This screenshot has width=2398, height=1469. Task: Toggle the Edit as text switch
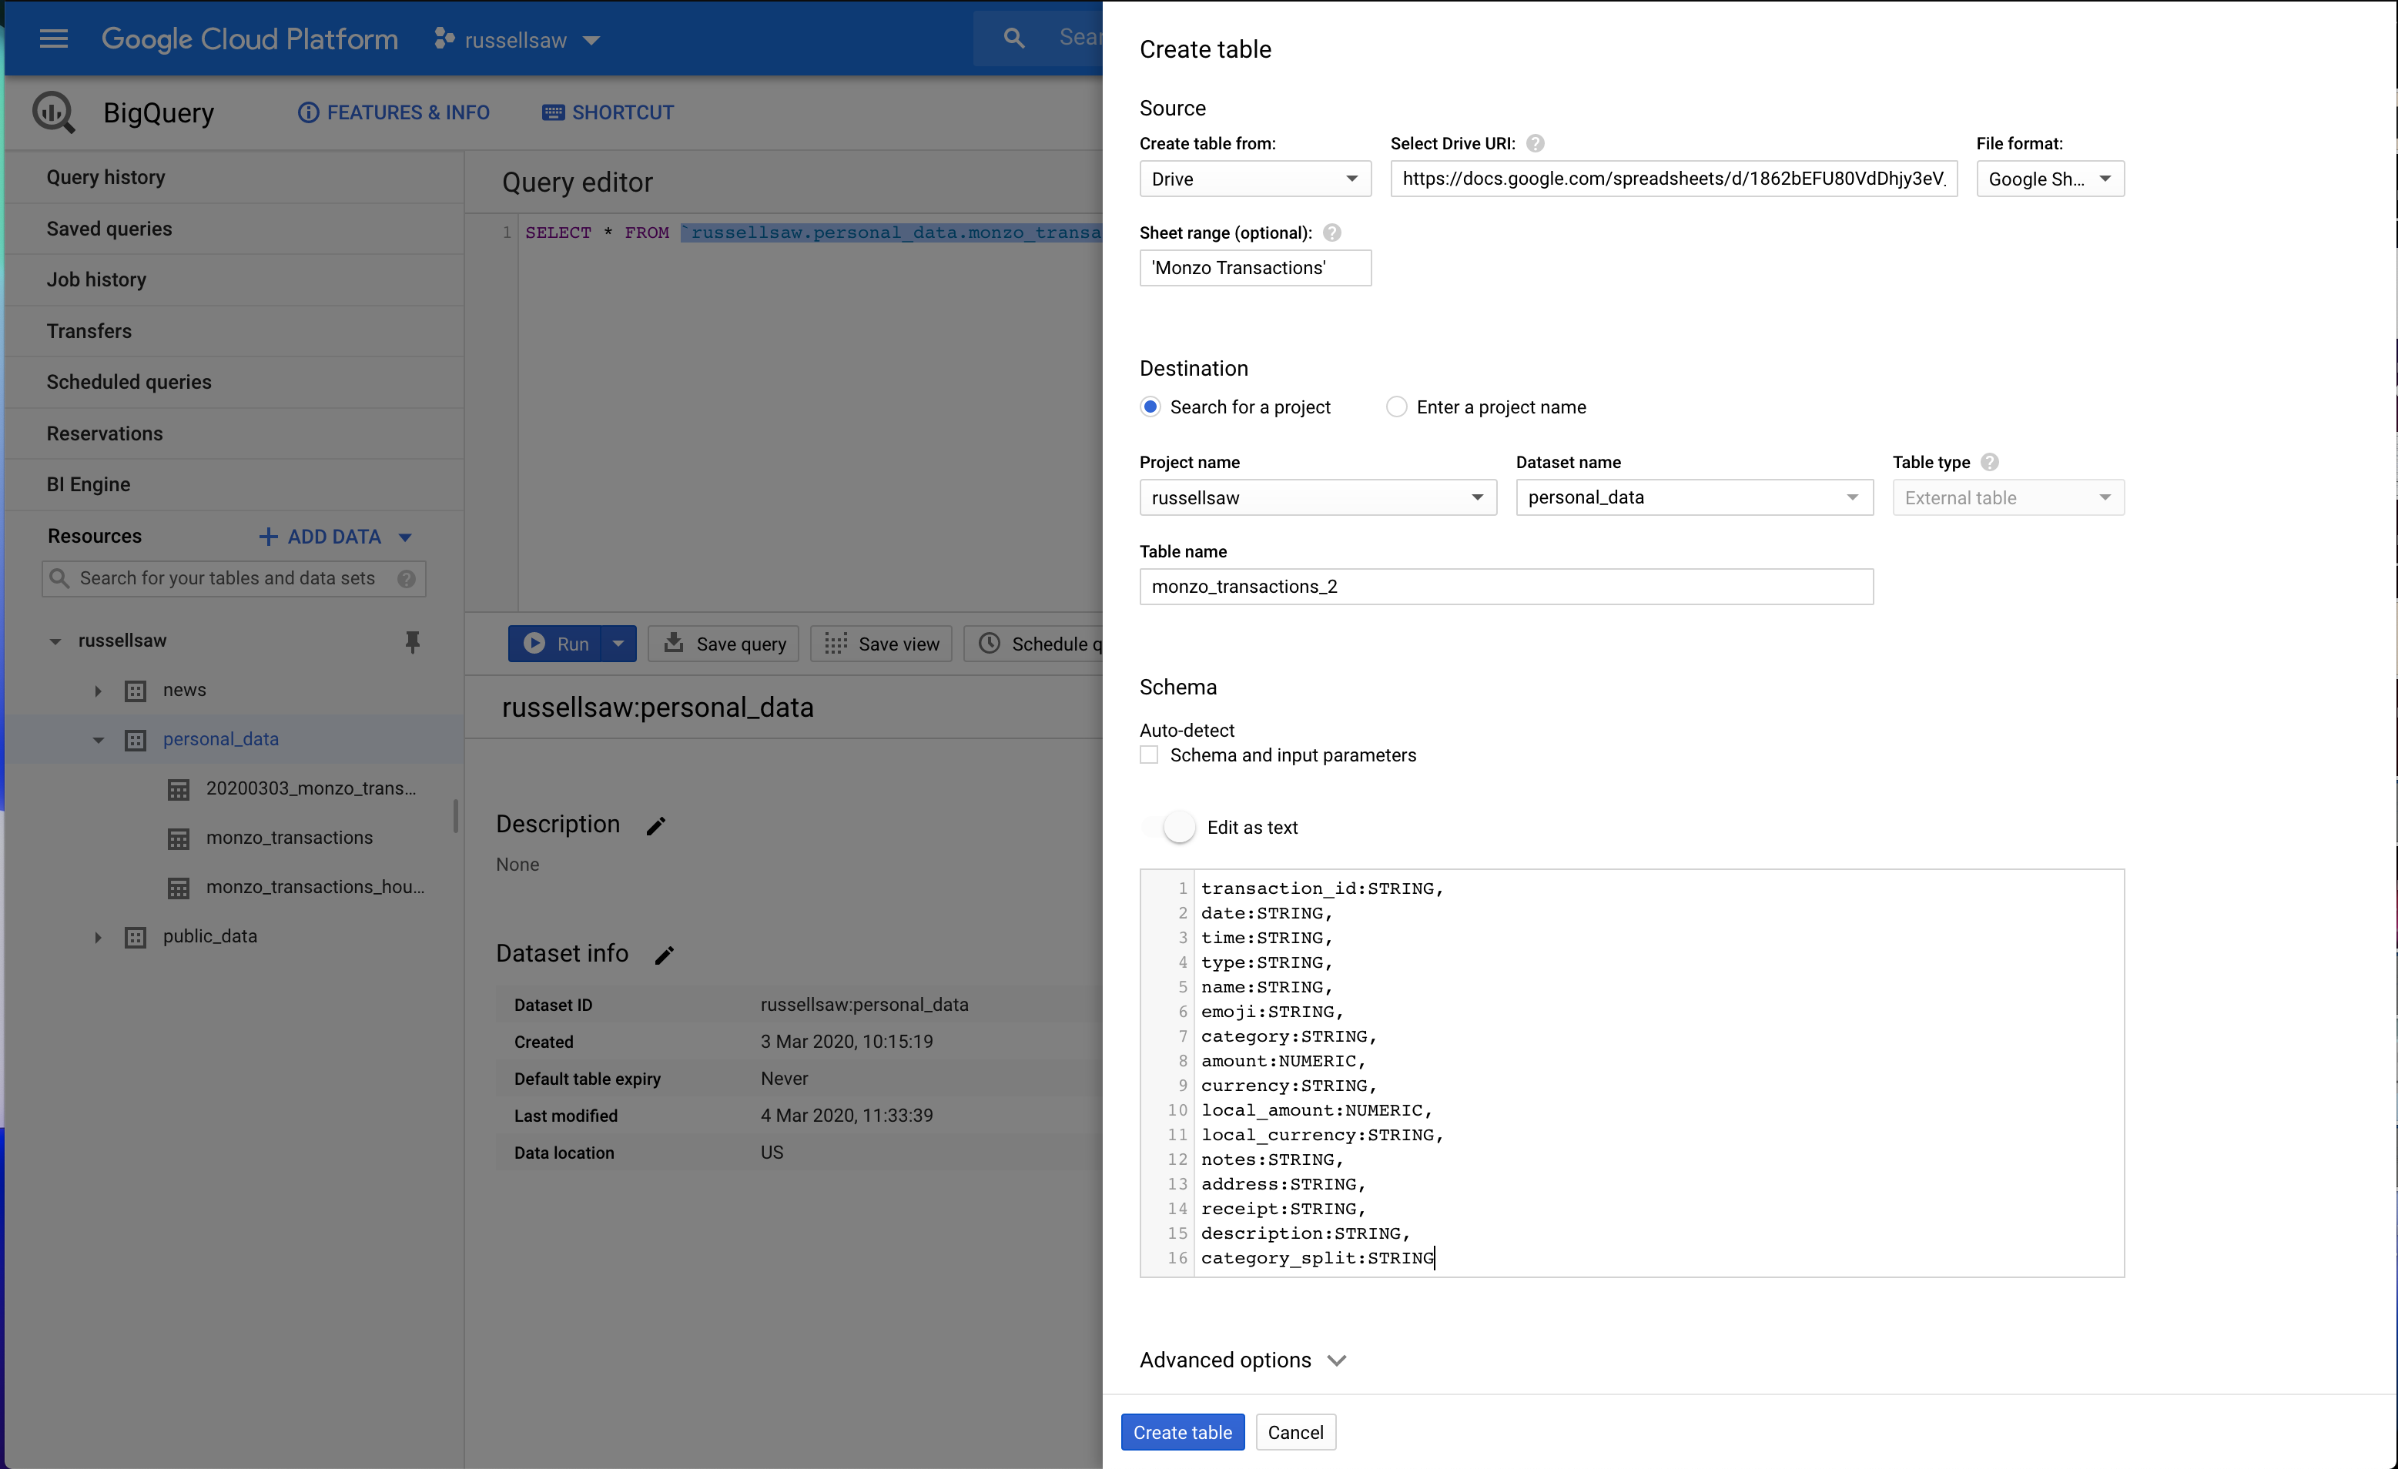click(1172, 827)
